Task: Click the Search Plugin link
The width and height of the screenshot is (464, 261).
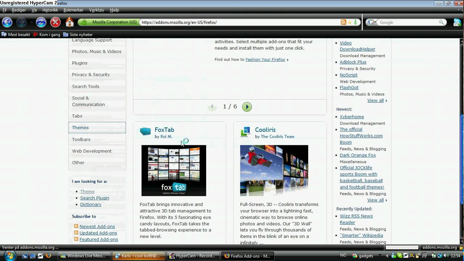Action: click(x=94, y=198)
